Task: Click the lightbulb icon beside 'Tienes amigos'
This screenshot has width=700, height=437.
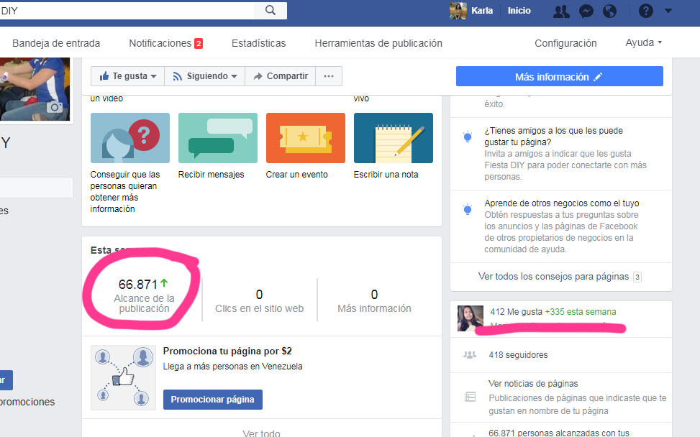Action: pyautogui.click(x=468, y=137)
